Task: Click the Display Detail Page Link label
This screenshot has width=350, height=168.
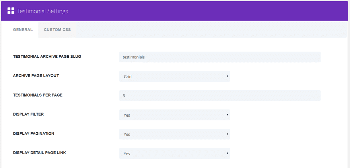Action: coord(39,153)
